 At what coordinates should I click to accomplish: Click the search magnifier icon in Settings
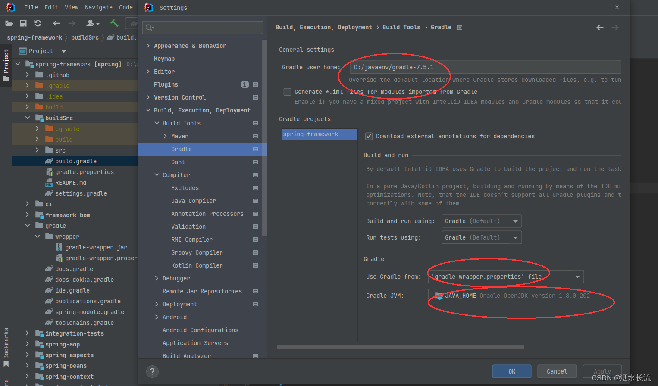click(149, 28)
